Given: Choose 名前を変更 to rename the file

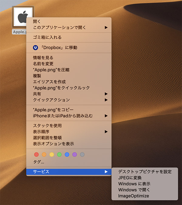Looking at the screenshot, I should click(69, 64).
